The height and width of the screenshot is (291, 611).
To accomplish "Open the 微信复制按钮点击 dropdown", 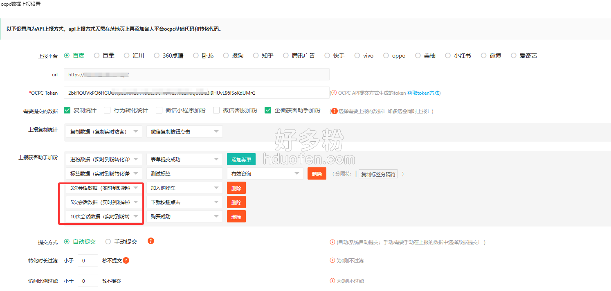I will (x=184, y=131).
